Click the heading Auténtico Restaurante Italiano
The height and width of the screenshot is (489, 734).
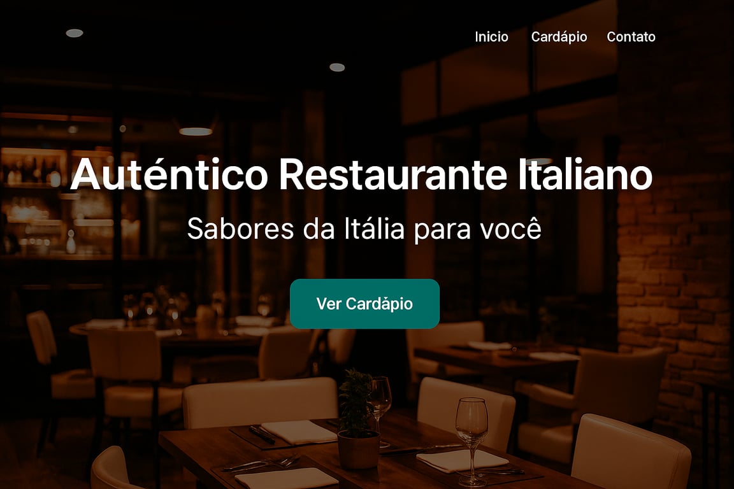coord(361,174)
